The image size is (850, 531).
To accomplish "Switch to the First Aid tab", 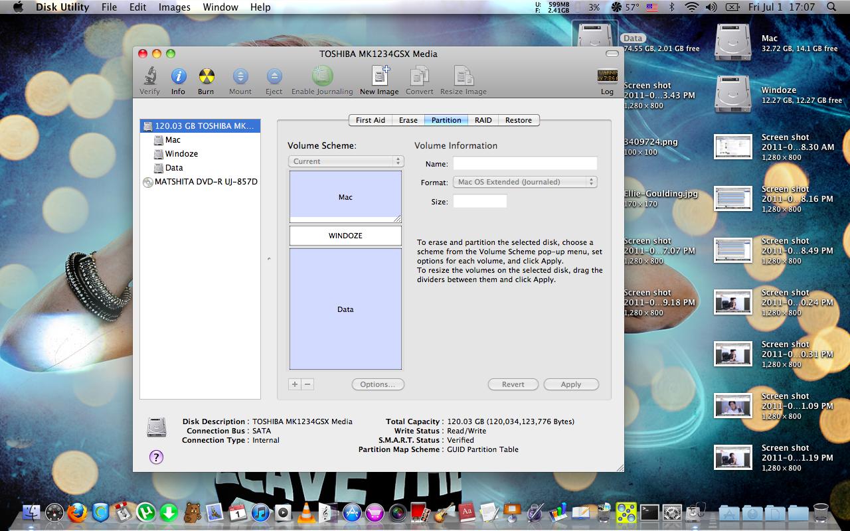I will click(370, 120).
